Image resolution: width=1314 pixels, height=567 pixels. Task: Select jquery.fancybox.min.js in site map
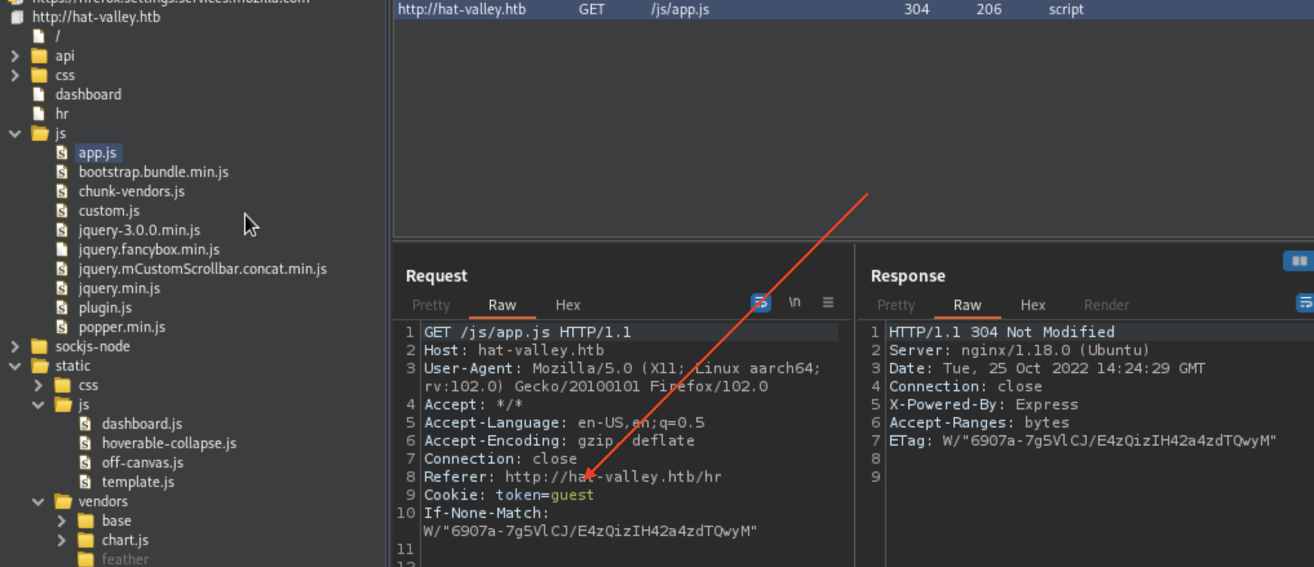tap(149, 249)
